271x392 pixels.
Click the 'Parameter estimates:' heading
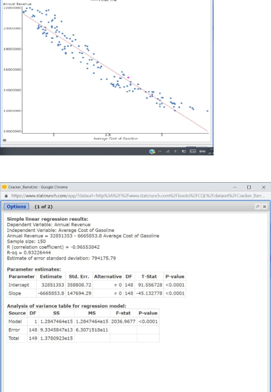[x=34, y=269]
